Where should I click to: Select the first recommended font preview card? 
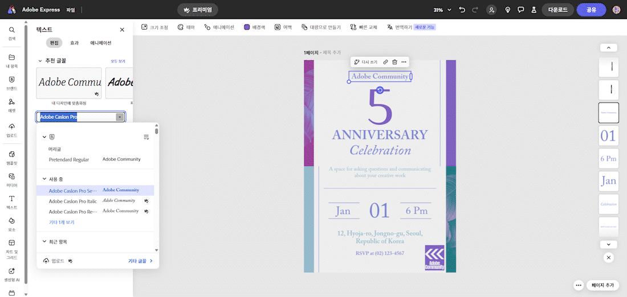pos(69,82)
